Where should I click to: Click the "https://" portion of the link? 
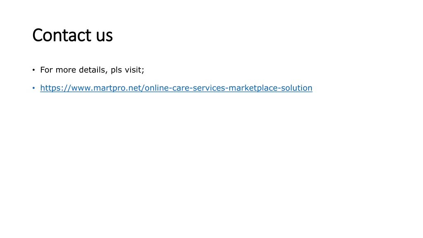(x=55, y=88)
